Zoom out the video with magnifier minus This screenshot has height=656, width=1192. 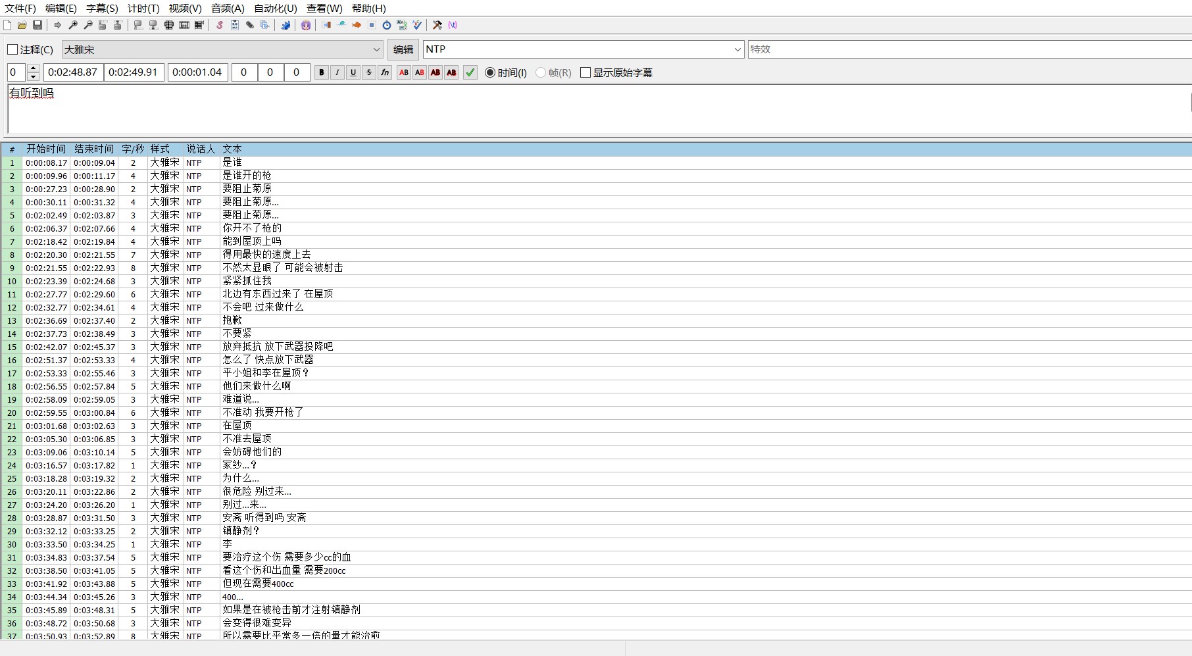(88, 25)
